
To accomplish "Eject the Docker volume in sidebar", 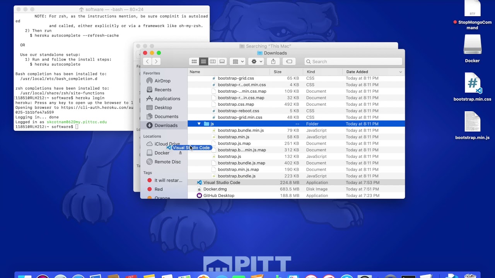I will coord(180,153).
